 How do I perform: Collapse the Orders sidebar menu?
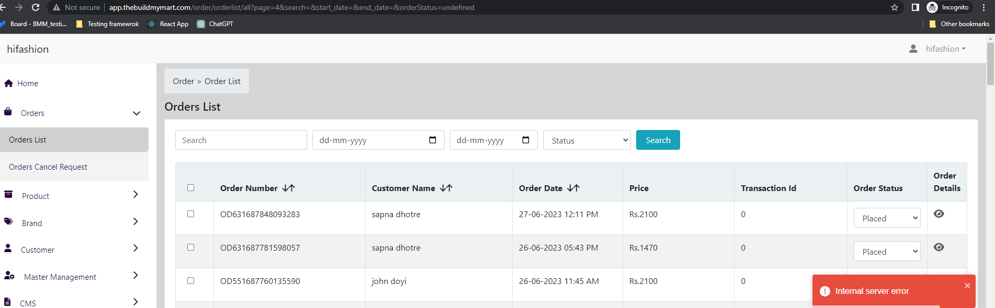(137, 113)
